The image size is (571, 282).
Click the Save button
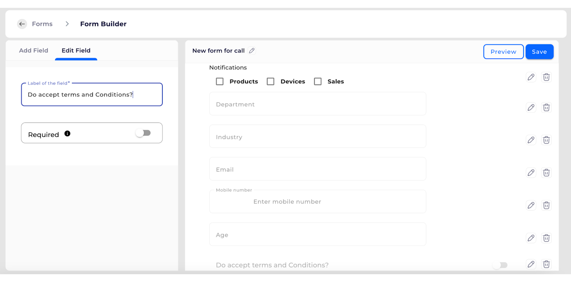539,52
